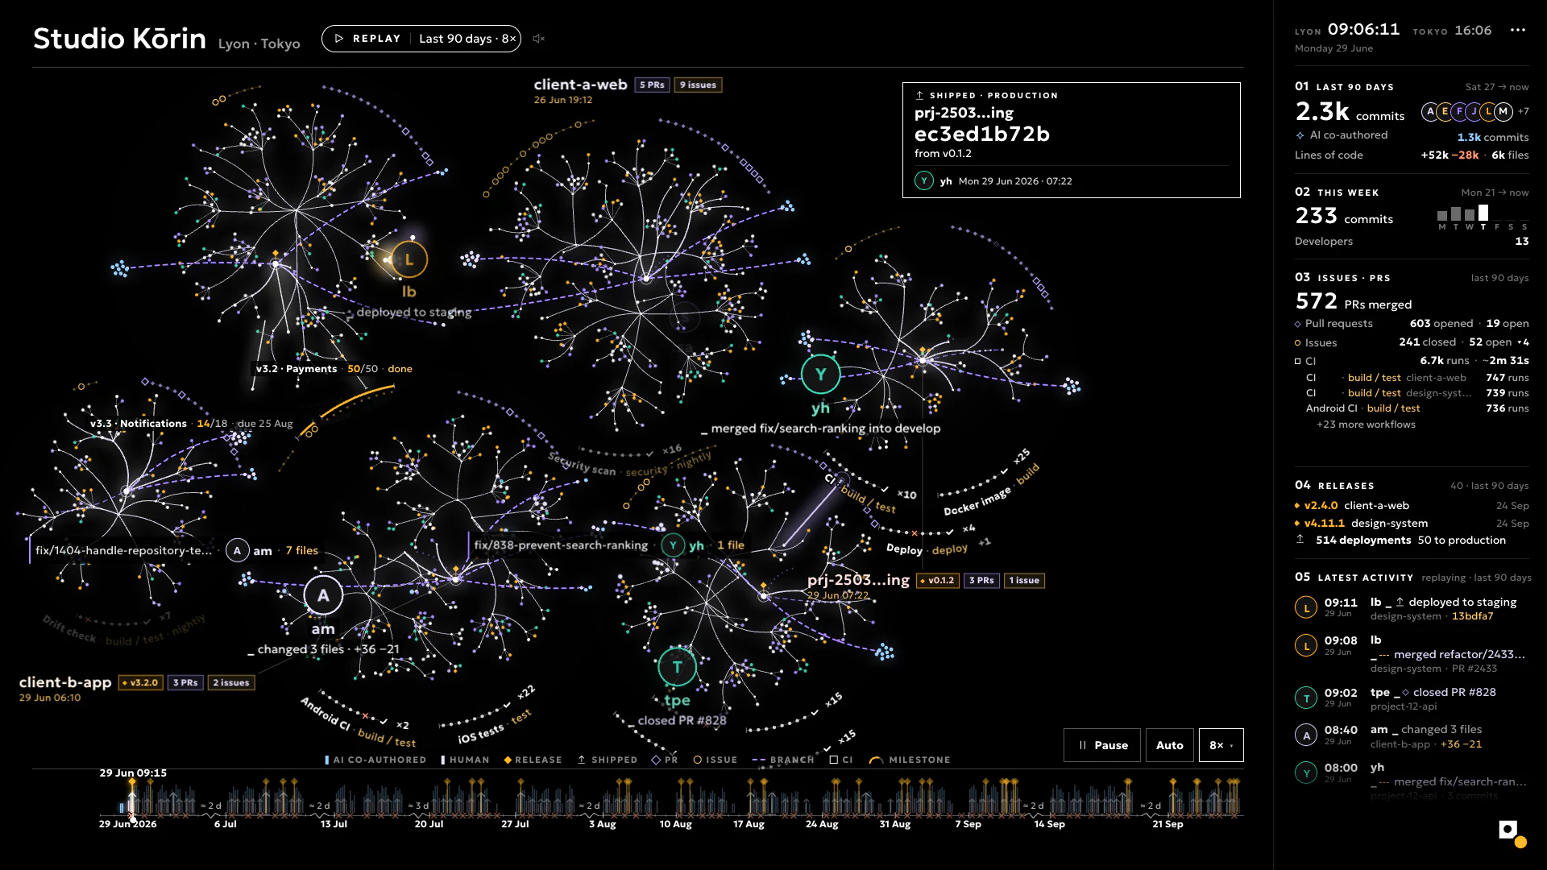Screen dimensions: 1547x870
Task: Select contributor avatar M in the Last 90 Days panel
Action: click(1503, 111)
